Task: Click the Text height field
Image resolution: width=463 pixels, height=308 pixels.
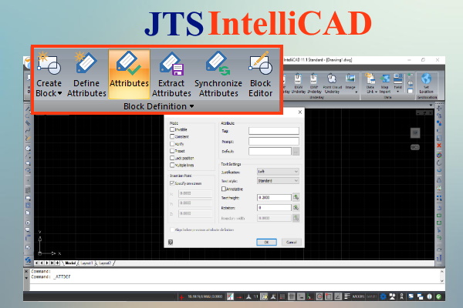Action: tap(274, 197)
